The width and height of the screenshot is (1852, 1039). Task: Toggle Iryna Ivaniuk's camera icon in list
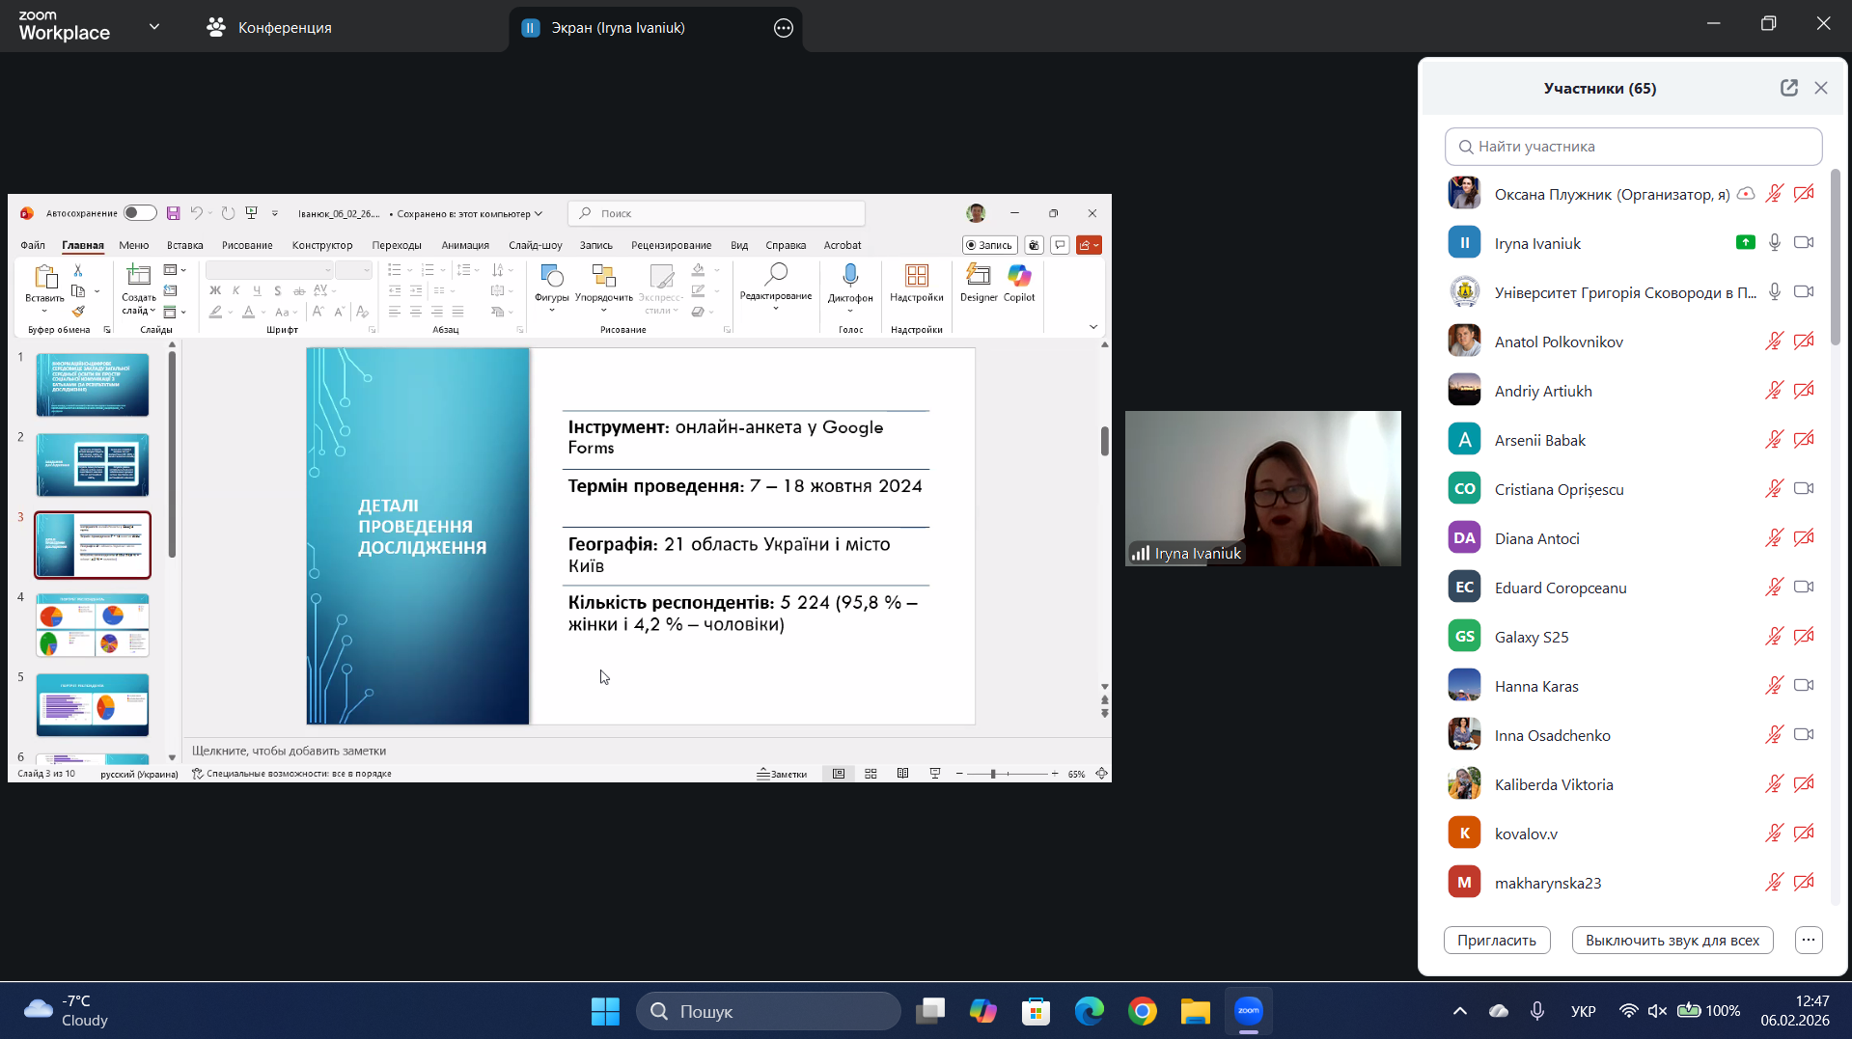1803,243
